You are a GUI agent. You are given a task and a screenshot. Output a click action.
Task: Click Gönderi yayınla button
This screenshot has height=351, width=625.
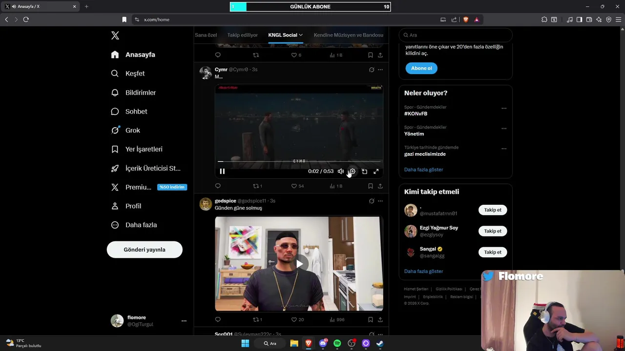(x=145, y=250)
